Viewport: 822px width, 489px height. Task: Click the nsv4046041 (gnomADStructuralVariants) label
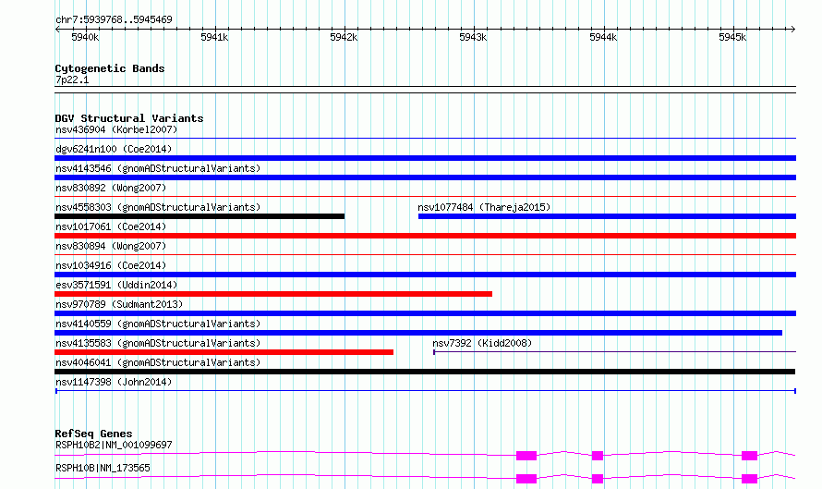pyautogui.click(x=158, y=362)
